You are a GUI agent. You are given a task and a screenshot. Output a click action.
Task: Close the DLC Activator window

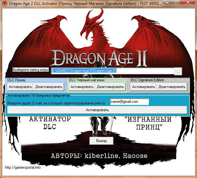tap(188, 2)
